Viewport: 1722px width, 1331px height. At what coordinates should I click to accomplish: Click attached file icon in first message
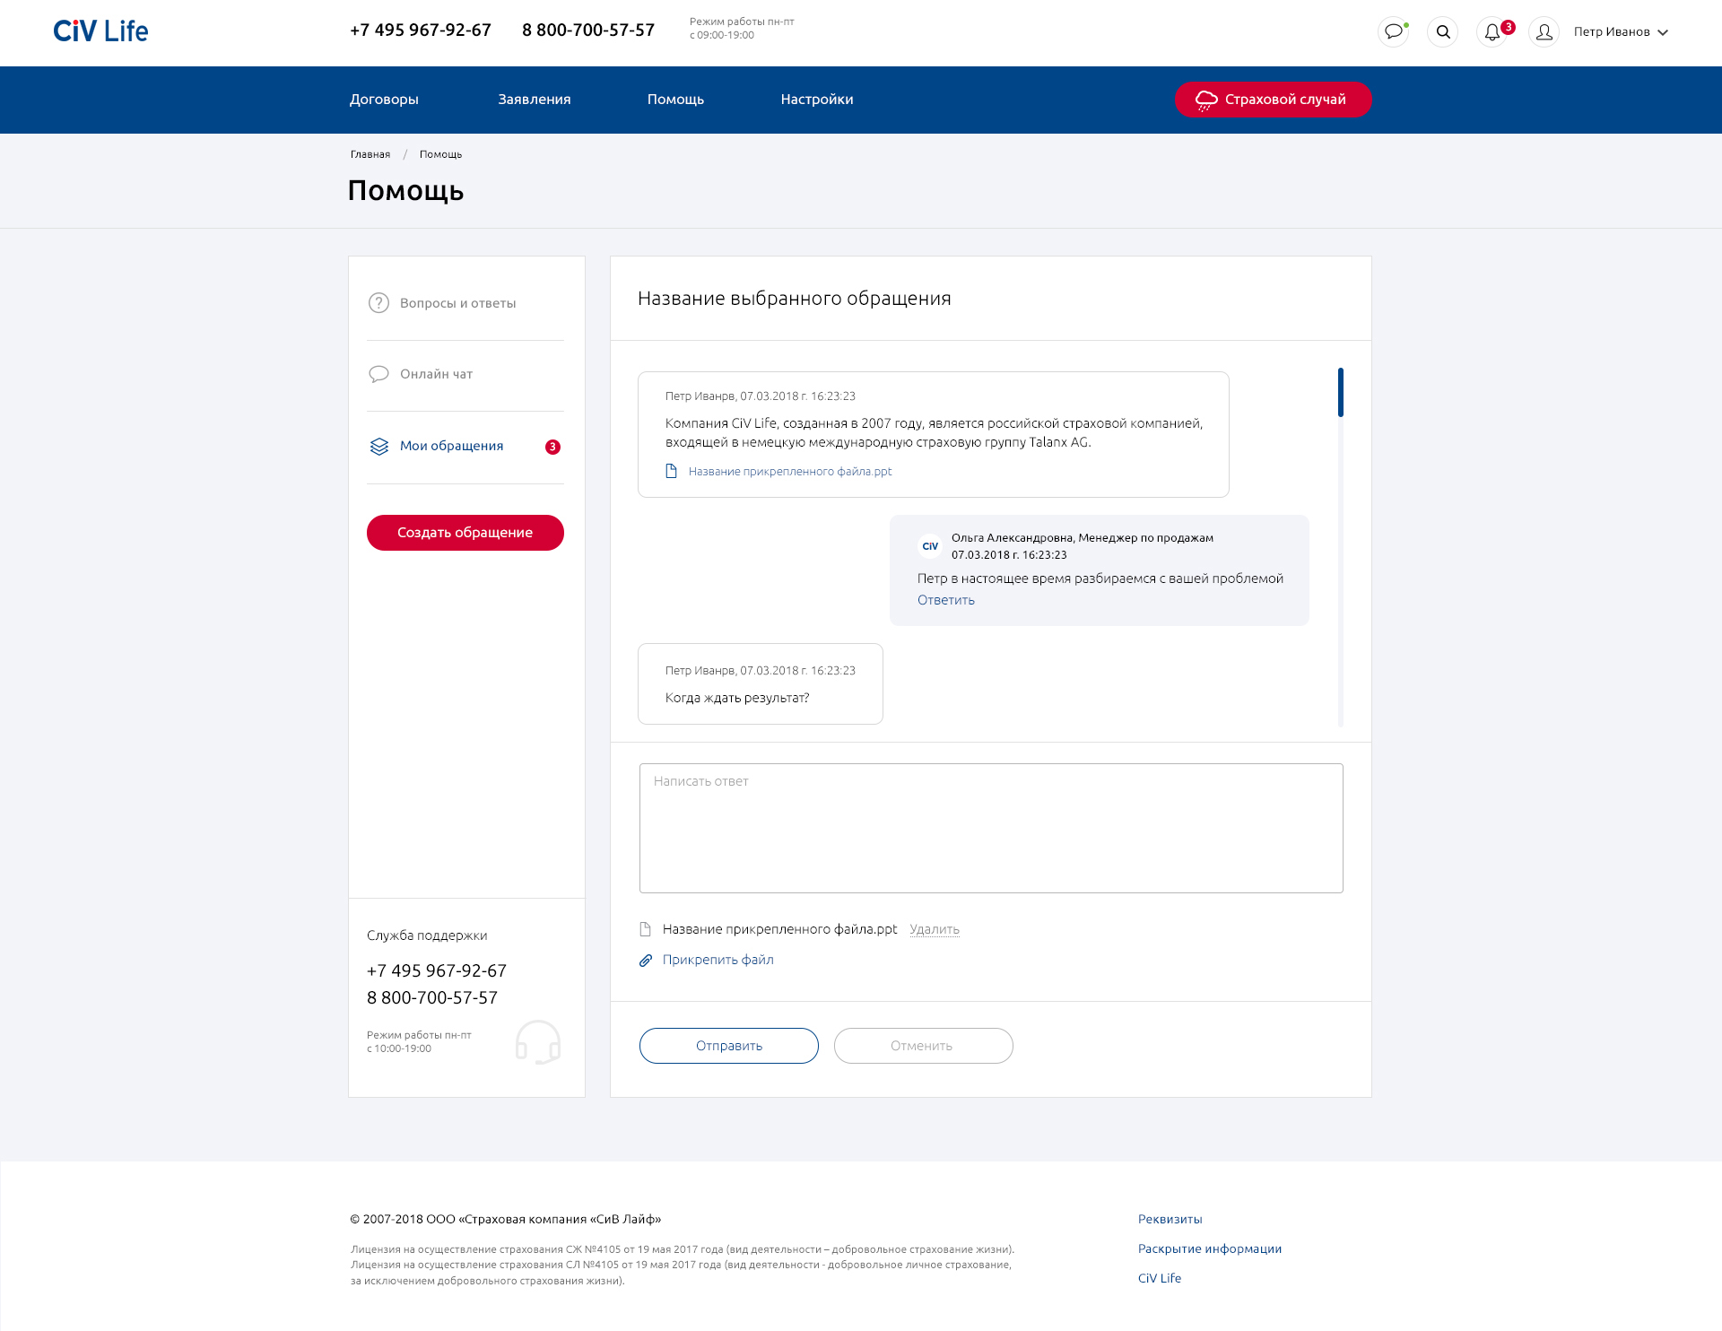click(x=671, y=472)
